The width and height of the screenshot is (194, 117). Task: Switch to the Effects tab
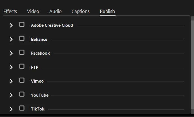click(10, 11)
